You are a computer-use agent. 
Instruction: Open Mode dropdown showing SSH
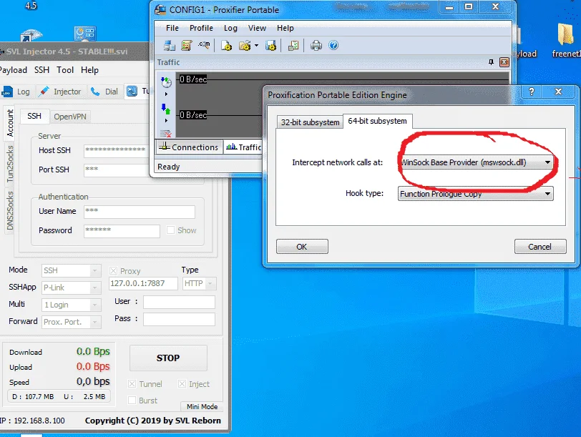(71, 271)
